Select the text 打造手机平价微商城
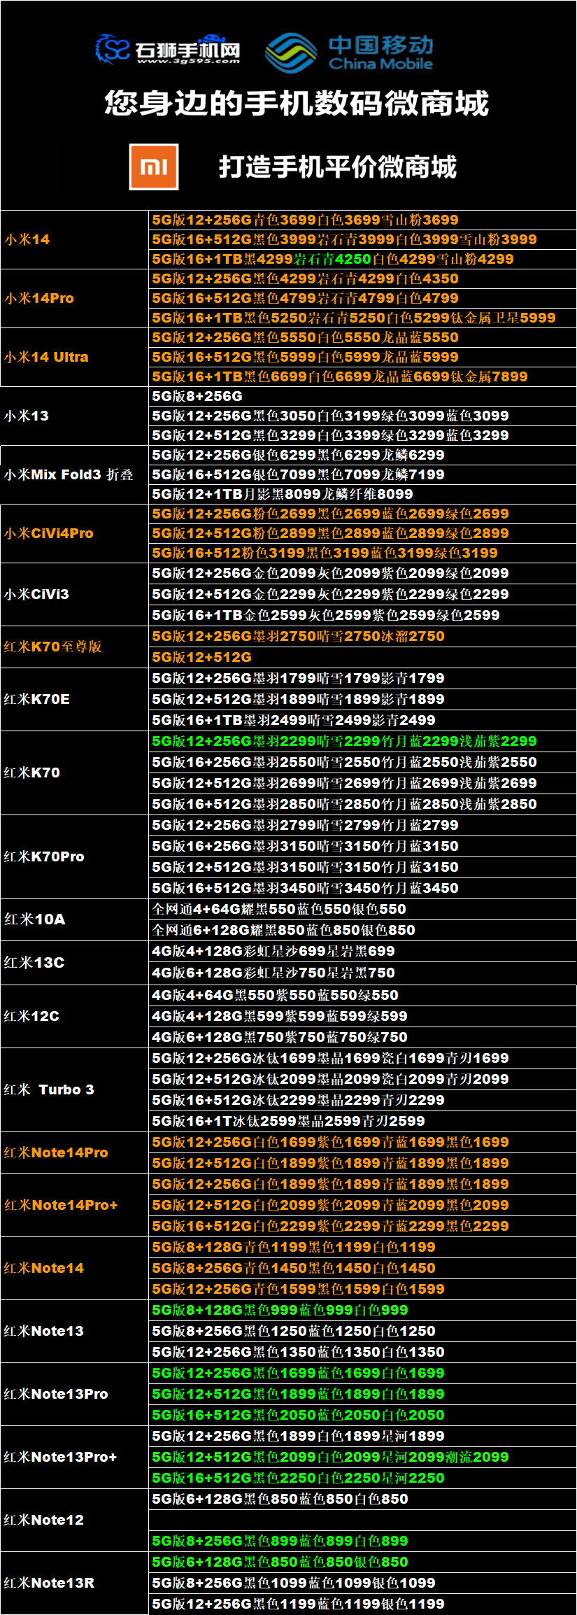577x1615 pixels. [338, 167]
